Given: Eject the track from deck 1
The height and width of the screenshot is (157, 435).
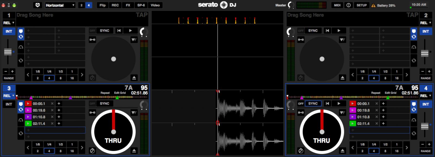Looking at the screenshot, I should click(x=134, y=78).
